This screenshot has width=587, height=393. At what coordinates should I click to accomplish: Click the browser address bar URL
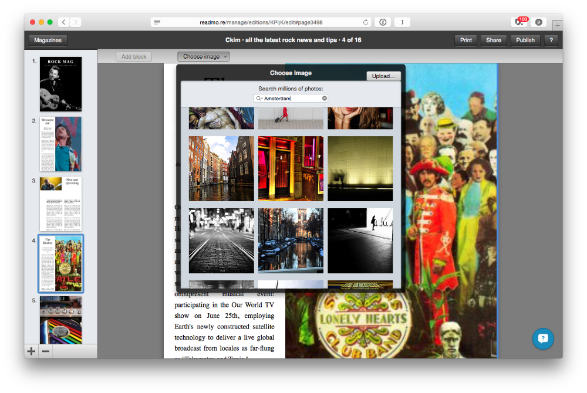tap(261, 22)
